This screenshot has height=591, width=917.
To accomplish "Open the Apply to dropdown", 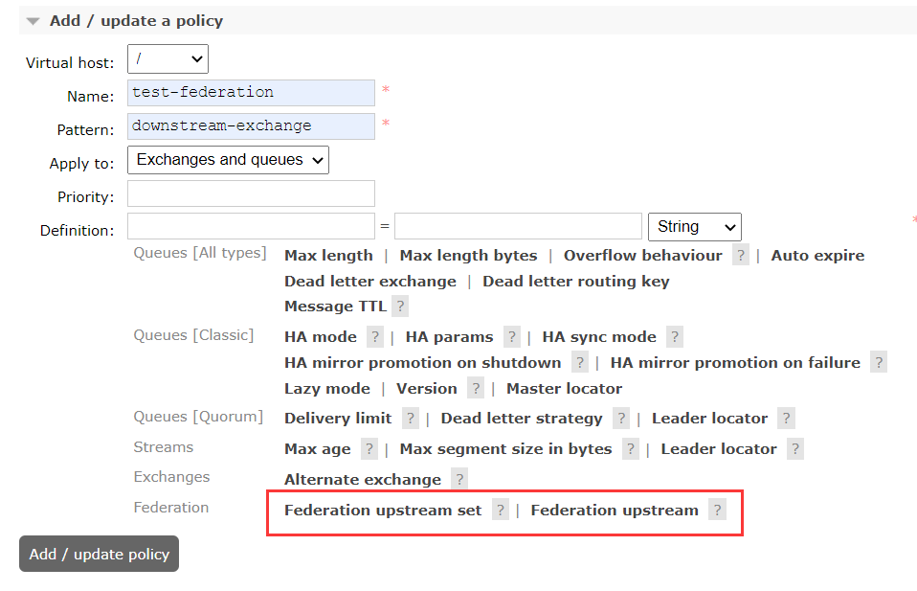I will [x=228, y=160].
